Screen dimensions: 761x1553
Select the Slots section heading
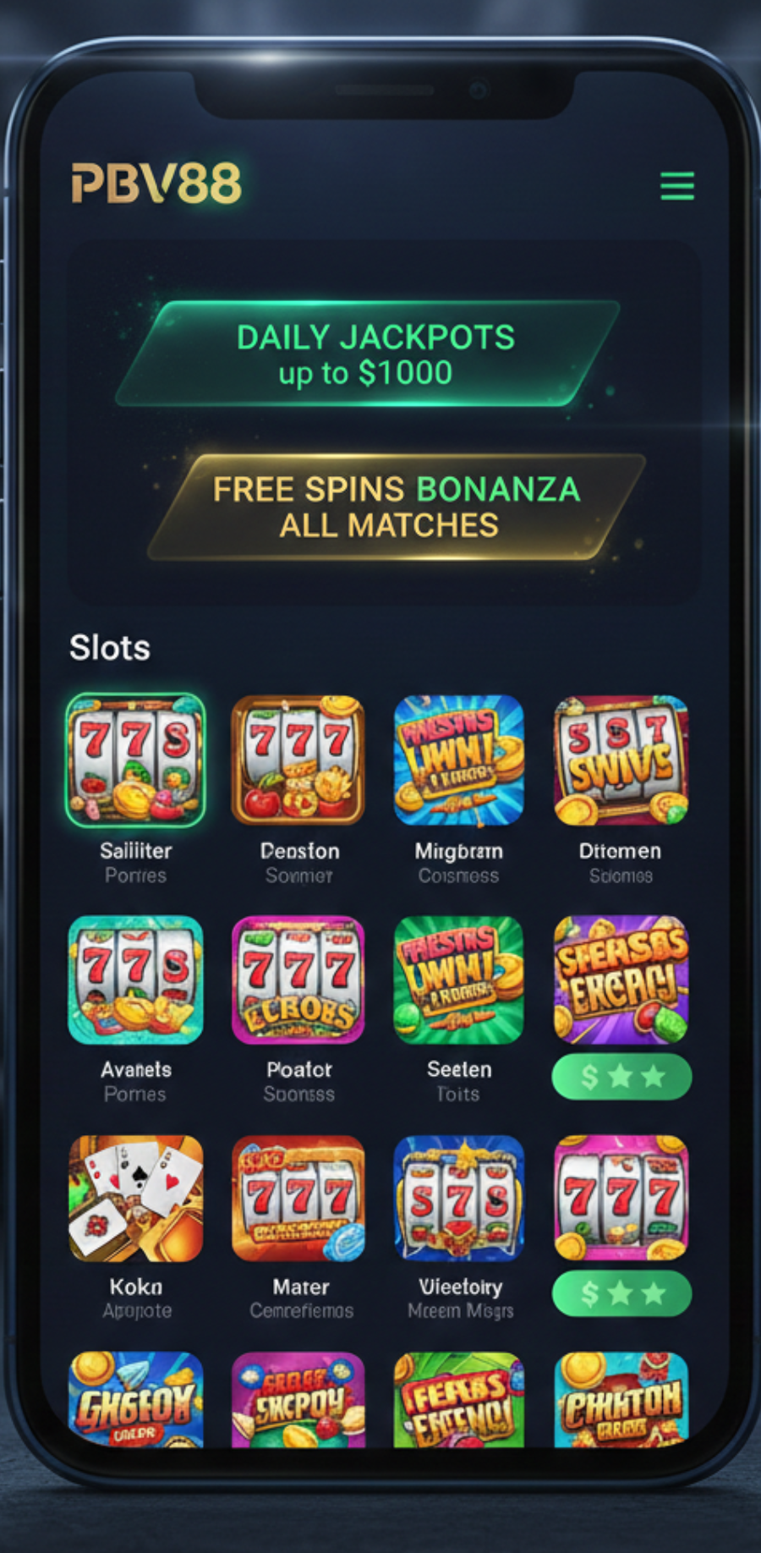[110, 648]
